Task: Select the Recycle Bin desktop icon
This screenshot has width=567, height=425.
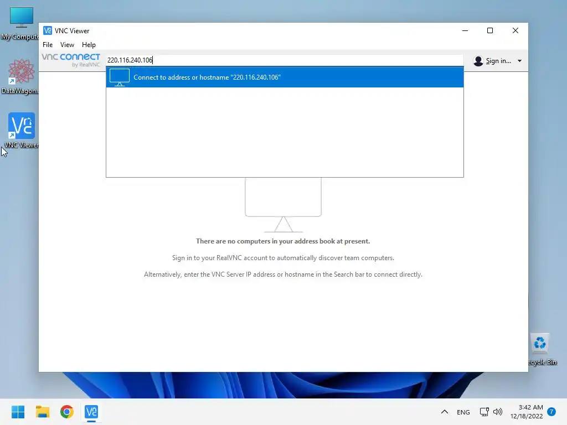Action: pyautogui.click(x=542, y=349)
